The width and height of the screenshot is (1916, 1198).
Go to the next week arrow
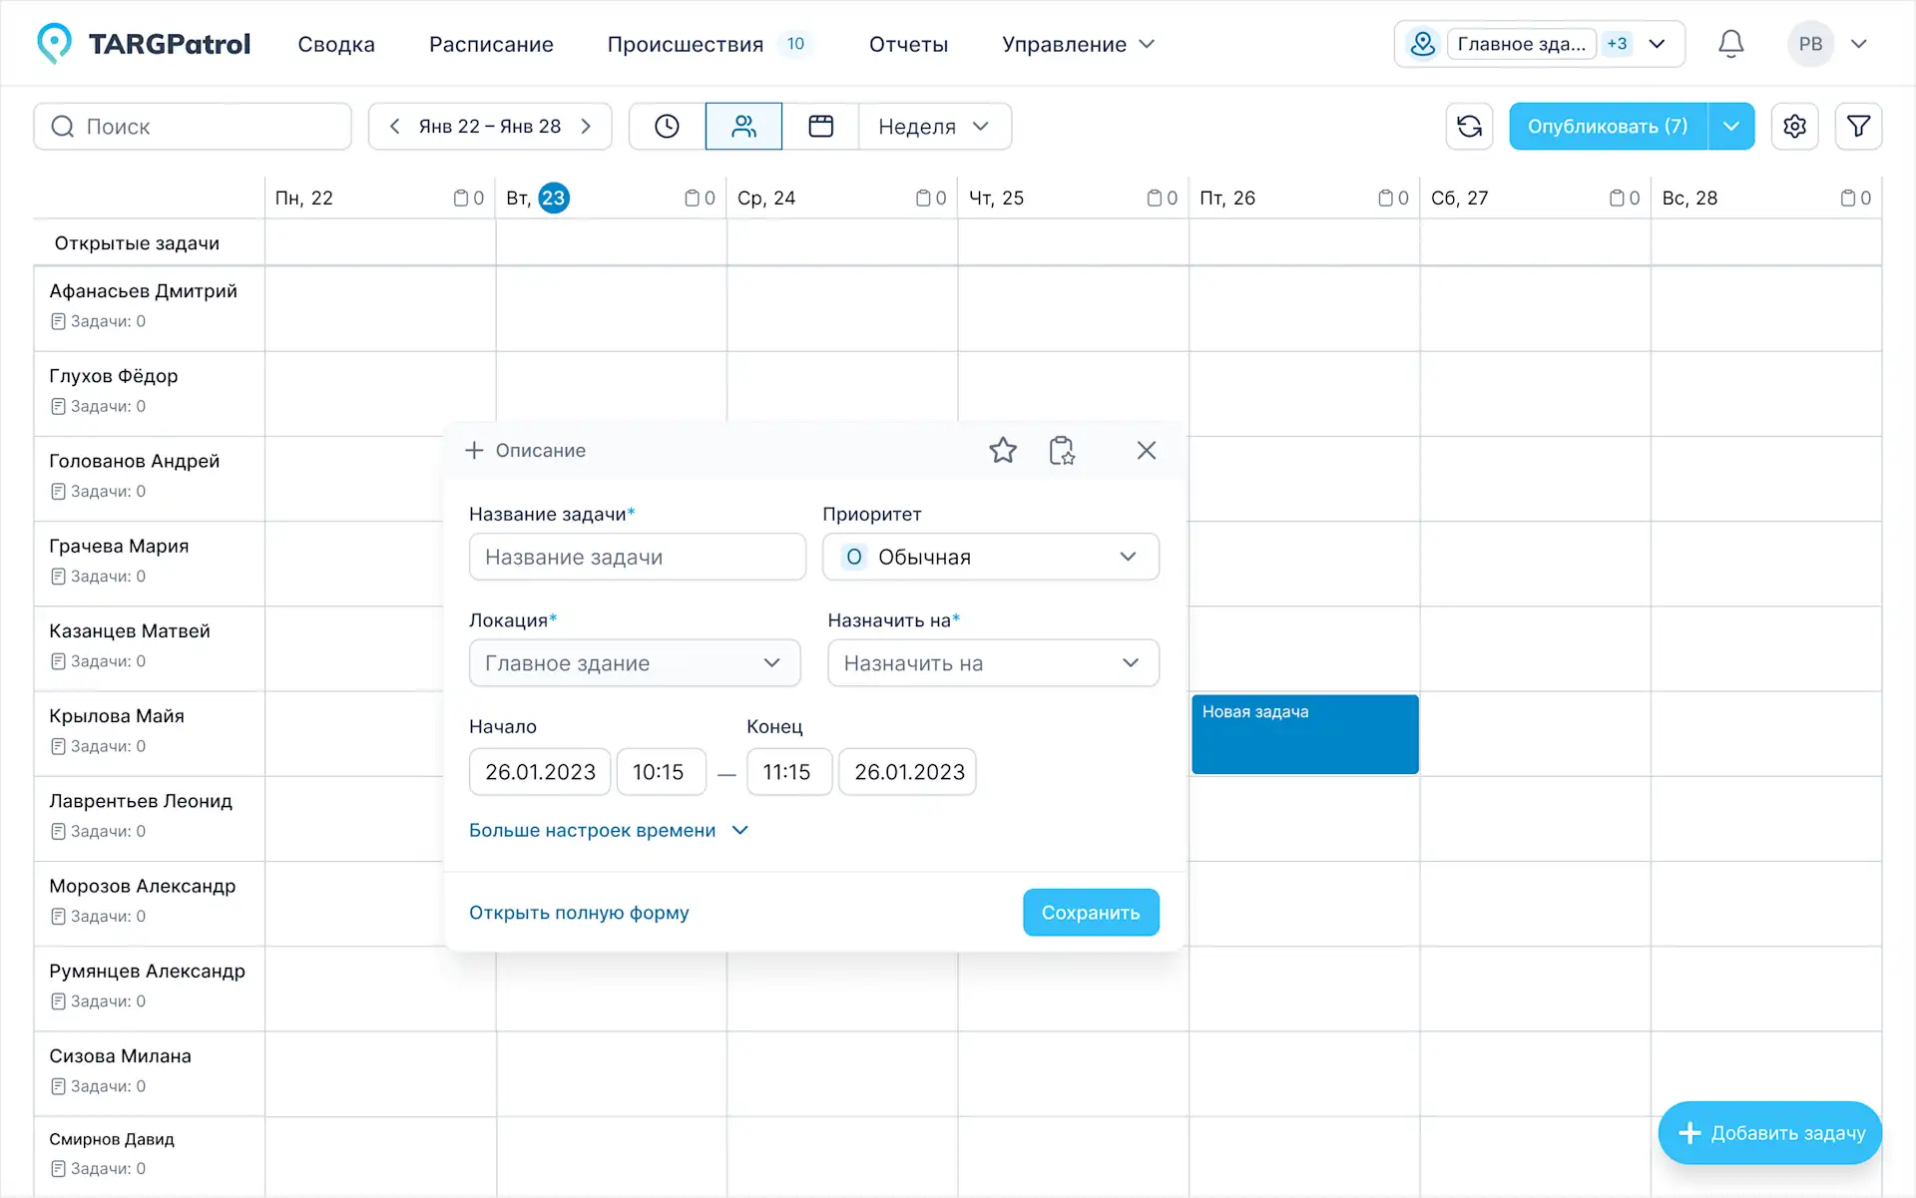pyautogui.click(x=587, y=127)
